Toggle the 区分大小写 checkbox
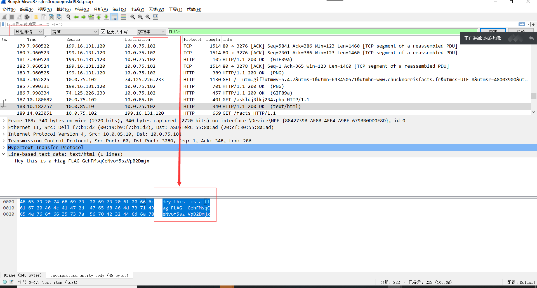The height and width of the screenshot is (288, 537). (103, 32)
